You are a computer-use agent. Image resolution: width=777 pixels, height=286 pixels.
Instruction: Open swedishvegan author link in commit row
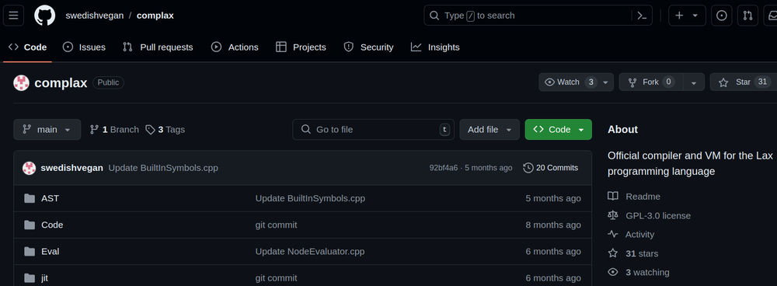click(71, 168)
